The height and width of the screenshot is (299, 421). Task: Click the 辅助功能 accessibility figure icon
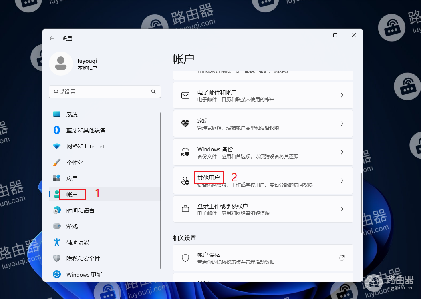tap(57, 242)
